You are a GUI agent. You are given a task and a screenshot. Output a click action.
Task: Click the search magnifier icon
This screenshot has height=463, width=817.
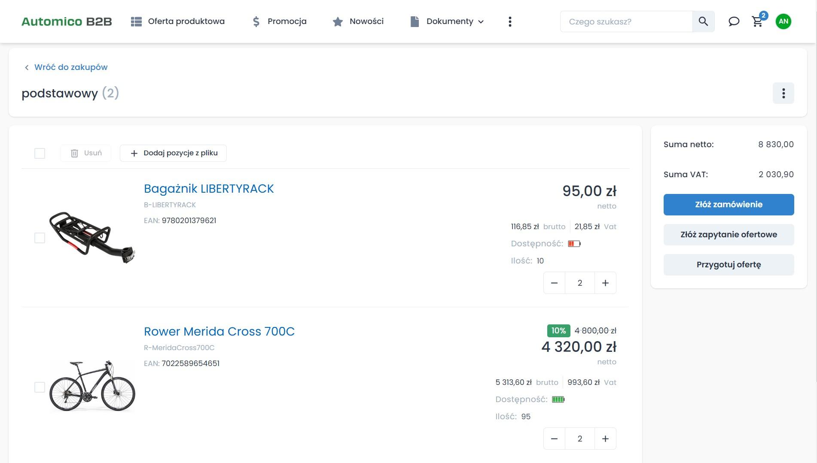click(x=703, y=21)
